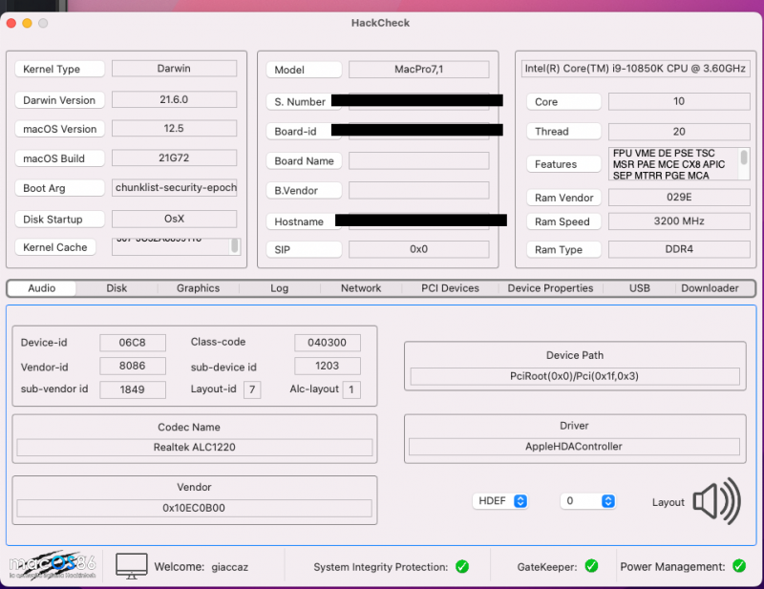The width and height of the screenshot is (764, 589).
Task: Click the empty Board Name field
Action: coord(419,160)
